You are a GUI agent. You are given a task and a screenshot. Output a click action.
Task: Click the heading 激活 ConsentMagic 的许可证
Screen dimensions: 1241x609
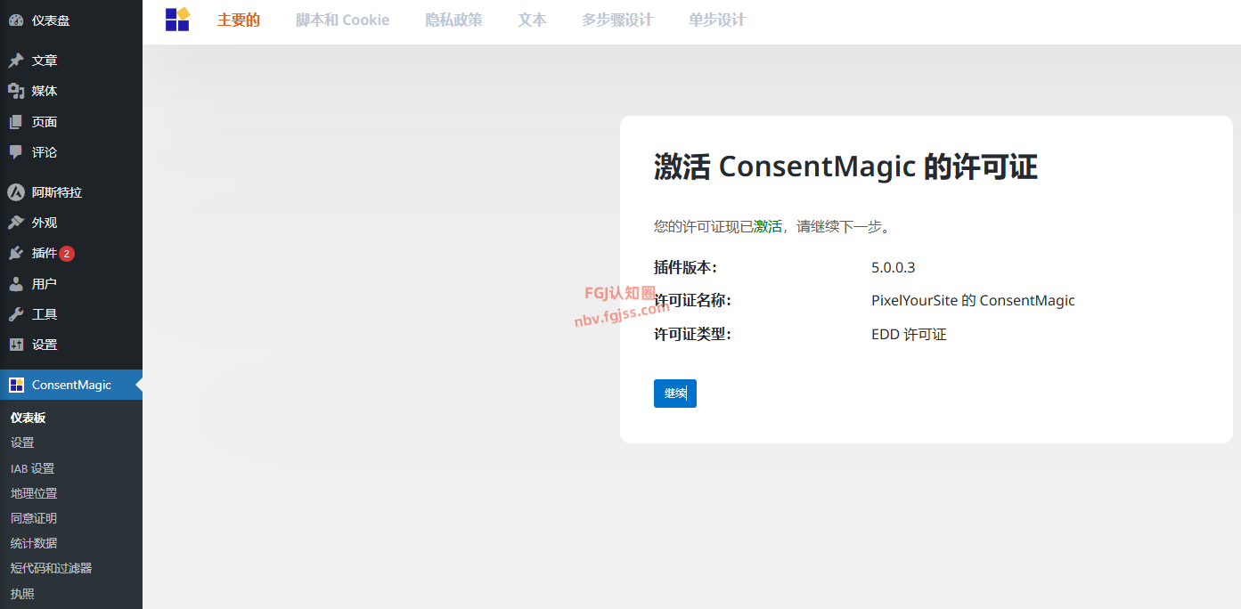(x=846, y=166)
